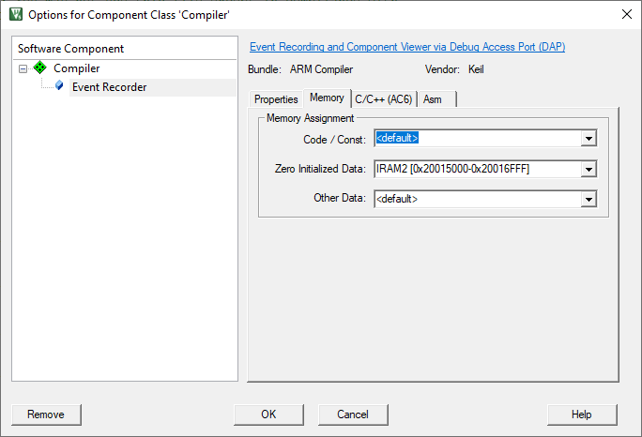Click the green diamond Compiler component icon
642x437 pixels.
pos(39,68)
